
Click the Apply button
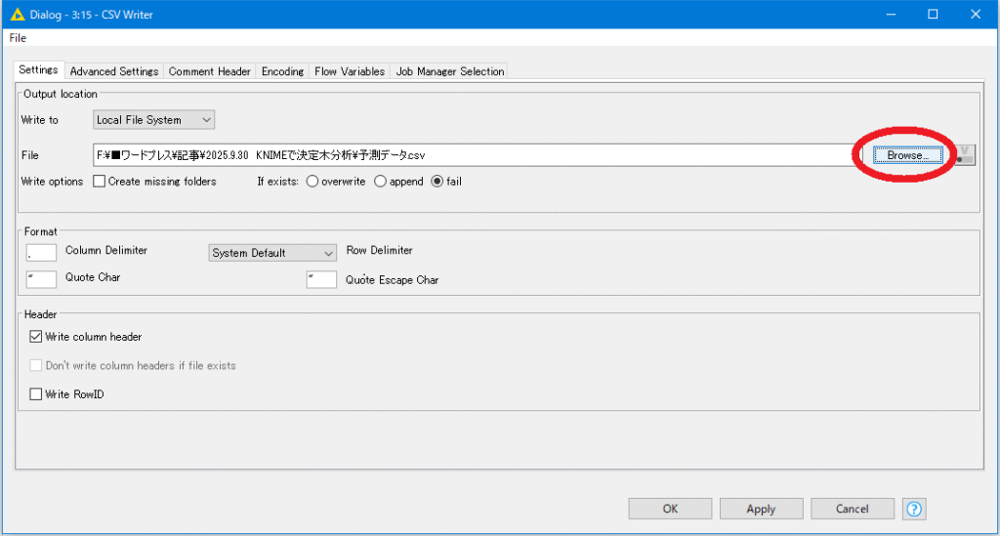tap(761, 509)
